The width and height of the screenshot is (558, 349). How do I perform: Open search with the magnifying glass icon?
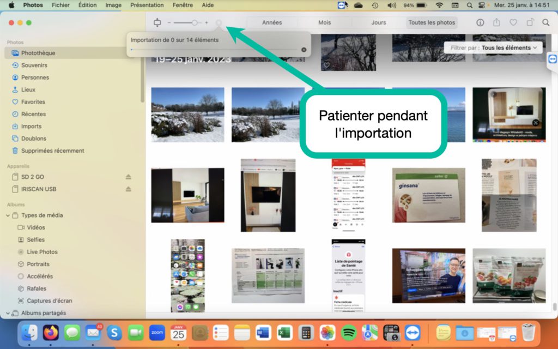[545, 22]
